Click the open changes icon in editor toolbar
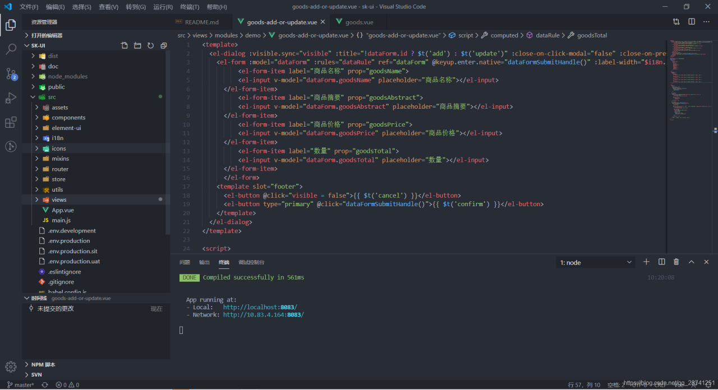718x390 pixels. (x=676, y=22)
